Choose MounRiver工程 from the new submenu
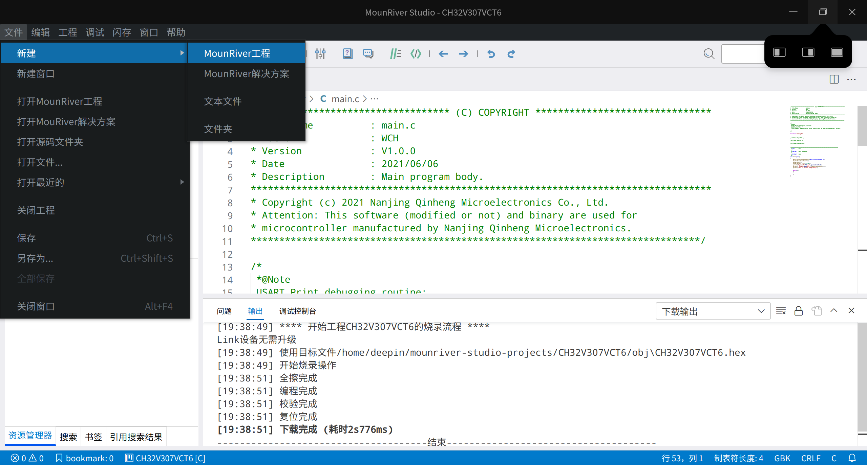The width and height of the screenshot is (867, 465). [x=246, y=53]
